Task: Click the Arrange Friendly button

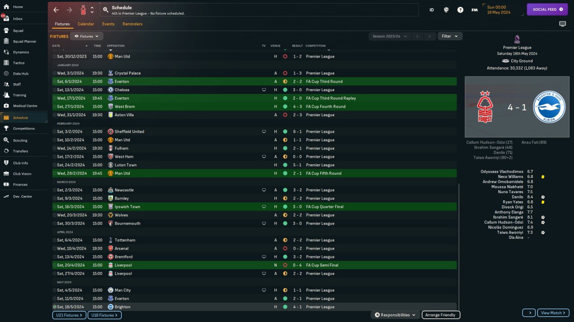Action: [x=441, y=315]
